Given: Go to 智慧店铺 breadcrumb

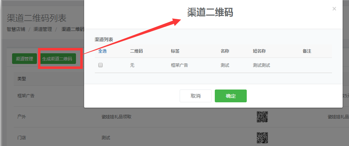Looking at the screenshot, I should [x=16, y=29].
